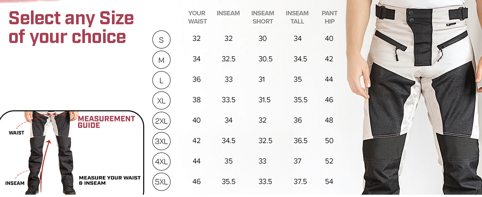Select the M size circle
The image size is (482, 197).
161,60
